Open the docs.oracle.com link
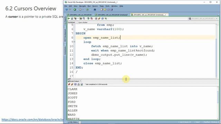The width and height of the screenshot is (221, 124). [x=32, y=120]
